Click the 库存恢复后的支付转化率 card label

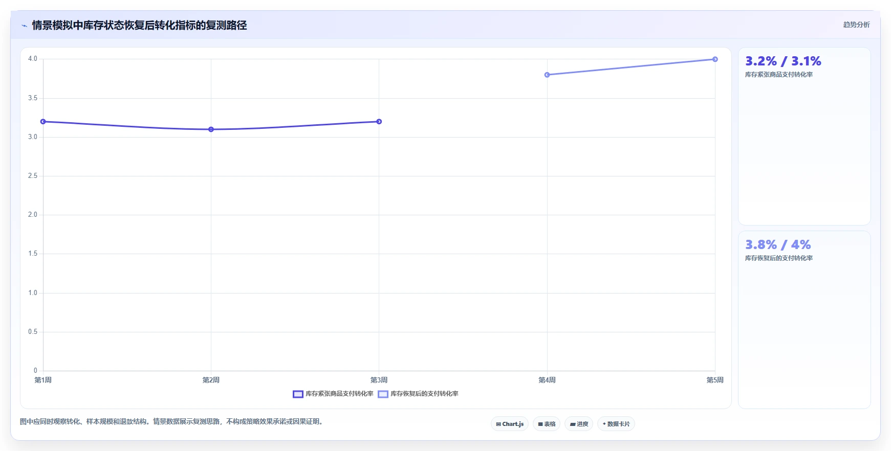[x=779, y=258]
